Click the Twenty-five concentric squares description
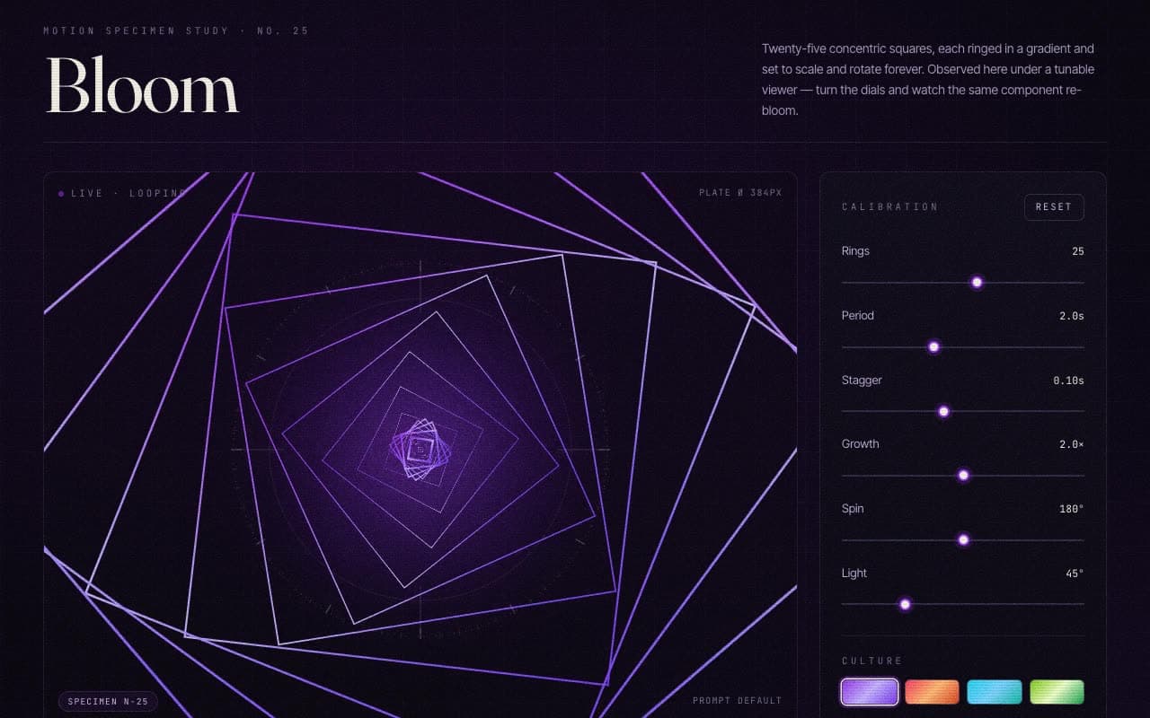Image resolution: width=1150 pixels, height=718 pixels. (x=928, y=80)
